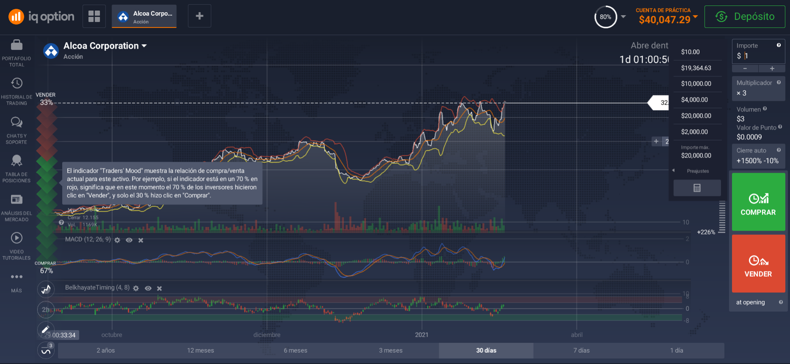Click the red VENDER button
This screenshot has height=364, width=790.
758,263
